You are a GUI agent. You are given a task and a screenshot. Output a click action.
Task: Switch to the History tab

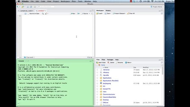point(108,11)
